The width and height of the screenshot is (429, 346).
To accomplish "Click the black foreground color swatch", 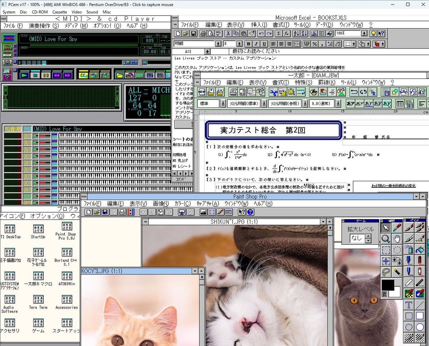I will tap(387, 284).
